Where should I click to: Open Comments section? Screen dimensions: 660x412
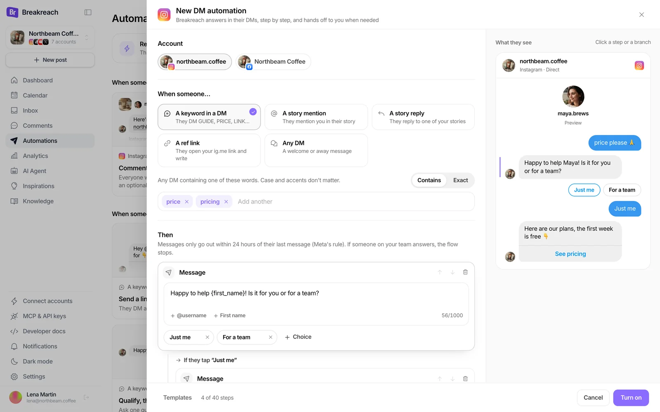pyautogui.click(x=50, y=126)
